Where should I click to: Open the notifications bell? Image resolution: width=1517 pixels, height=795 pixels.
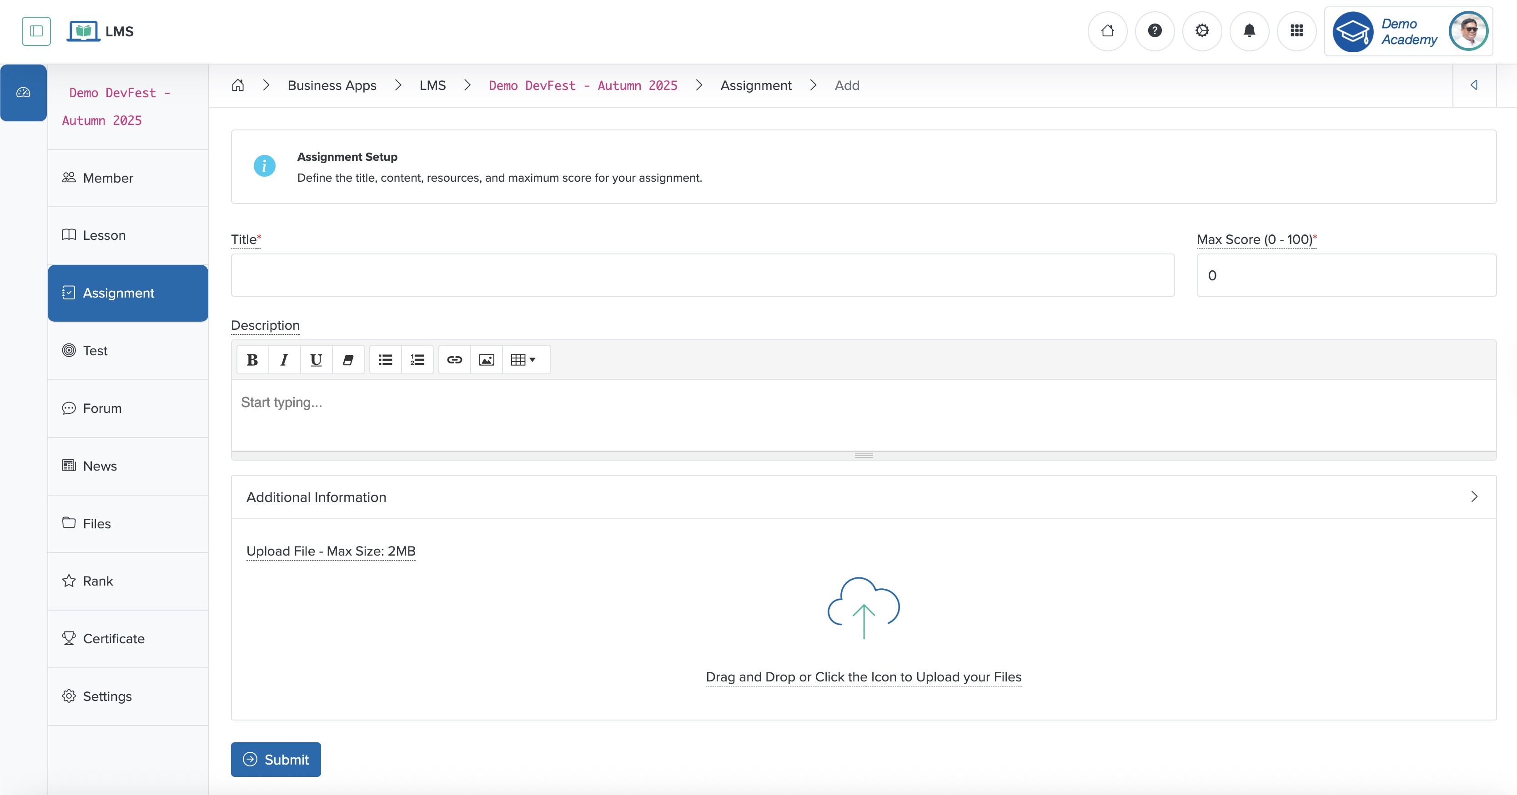point(1249,31)
